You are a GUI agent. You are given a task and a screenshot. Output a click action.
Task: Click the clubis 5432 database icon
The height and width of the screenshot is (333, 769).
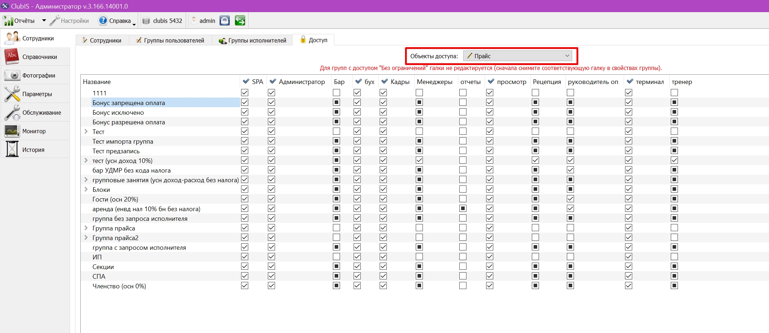(146, 21)
